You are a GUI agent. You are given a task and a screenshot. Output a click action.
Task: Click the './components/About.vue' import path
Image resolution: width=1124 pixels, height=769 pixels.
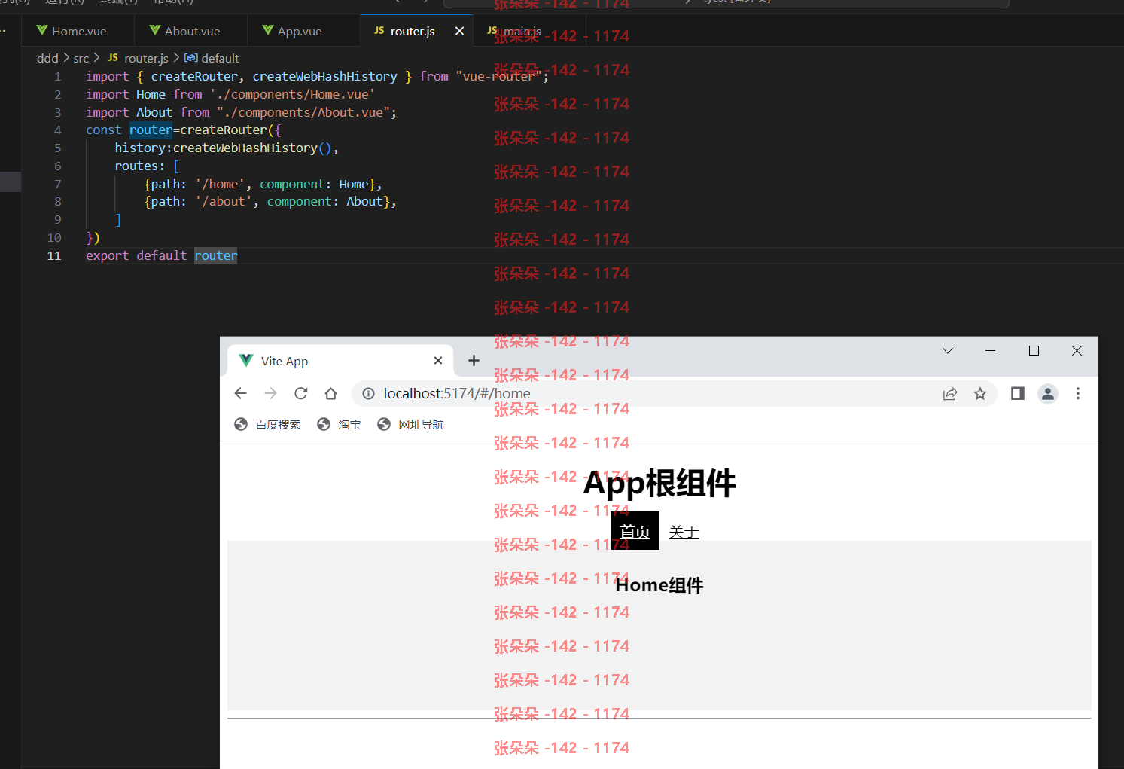tap(303, 112)
